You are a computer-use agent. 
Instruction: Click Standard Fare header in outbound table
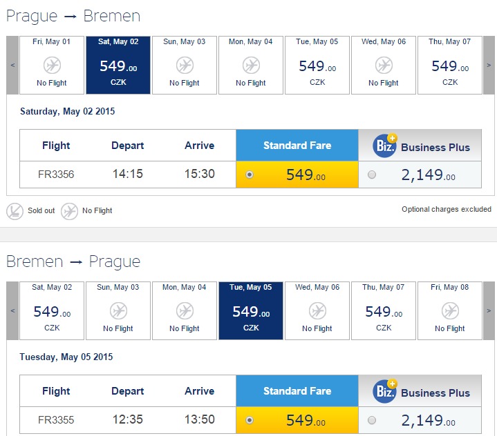tap(297, 146)
